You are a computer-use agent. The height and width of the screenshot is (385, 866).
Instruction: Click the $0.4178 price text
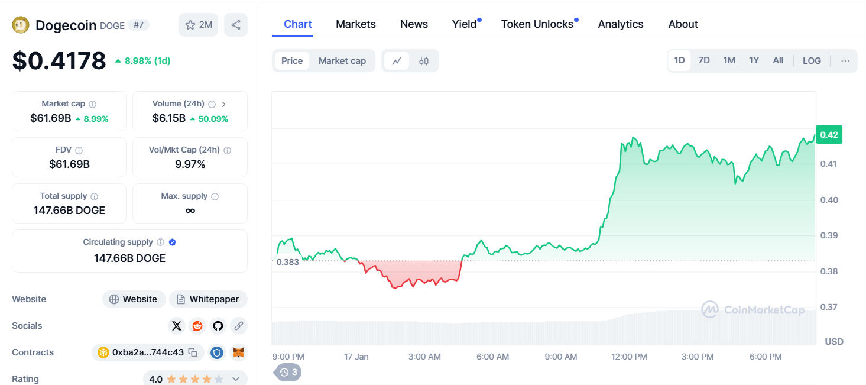59,60
